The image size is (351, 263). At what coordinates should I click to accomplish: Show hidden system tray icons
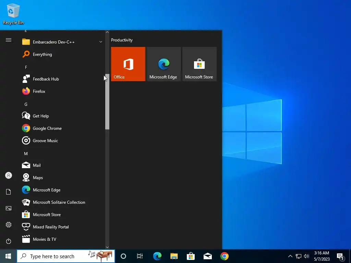click(290, 256)
